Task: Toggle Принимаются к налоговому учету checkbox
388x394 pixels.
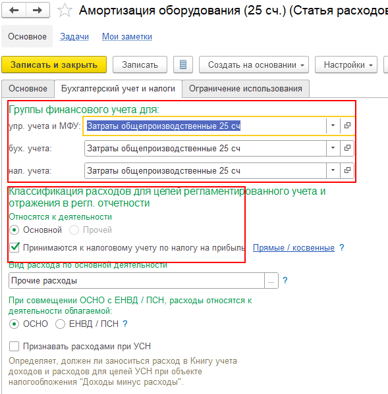Action: 14,247
